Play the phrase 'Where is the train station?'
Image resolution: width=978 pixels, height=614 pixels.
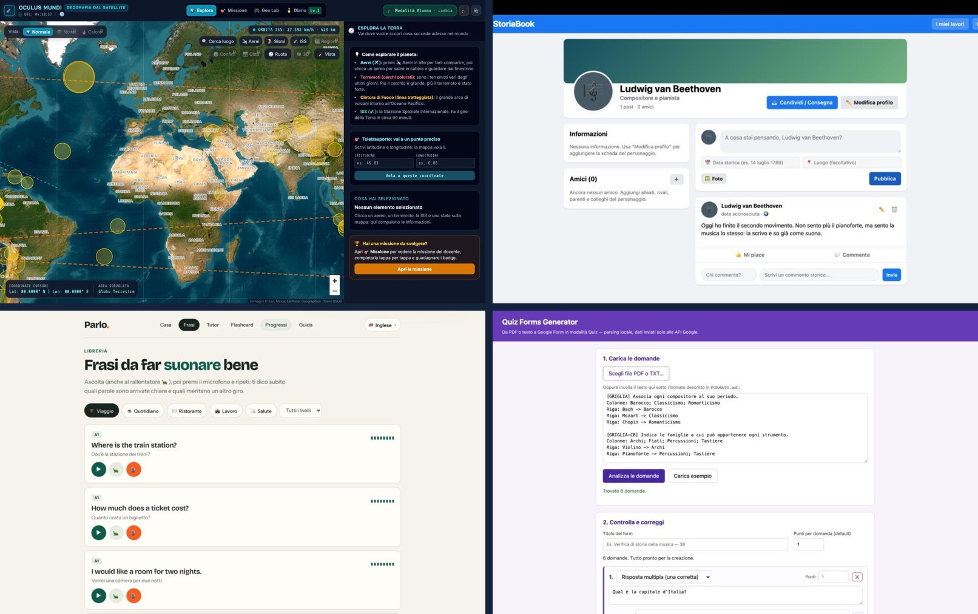(x=98, y=469)
